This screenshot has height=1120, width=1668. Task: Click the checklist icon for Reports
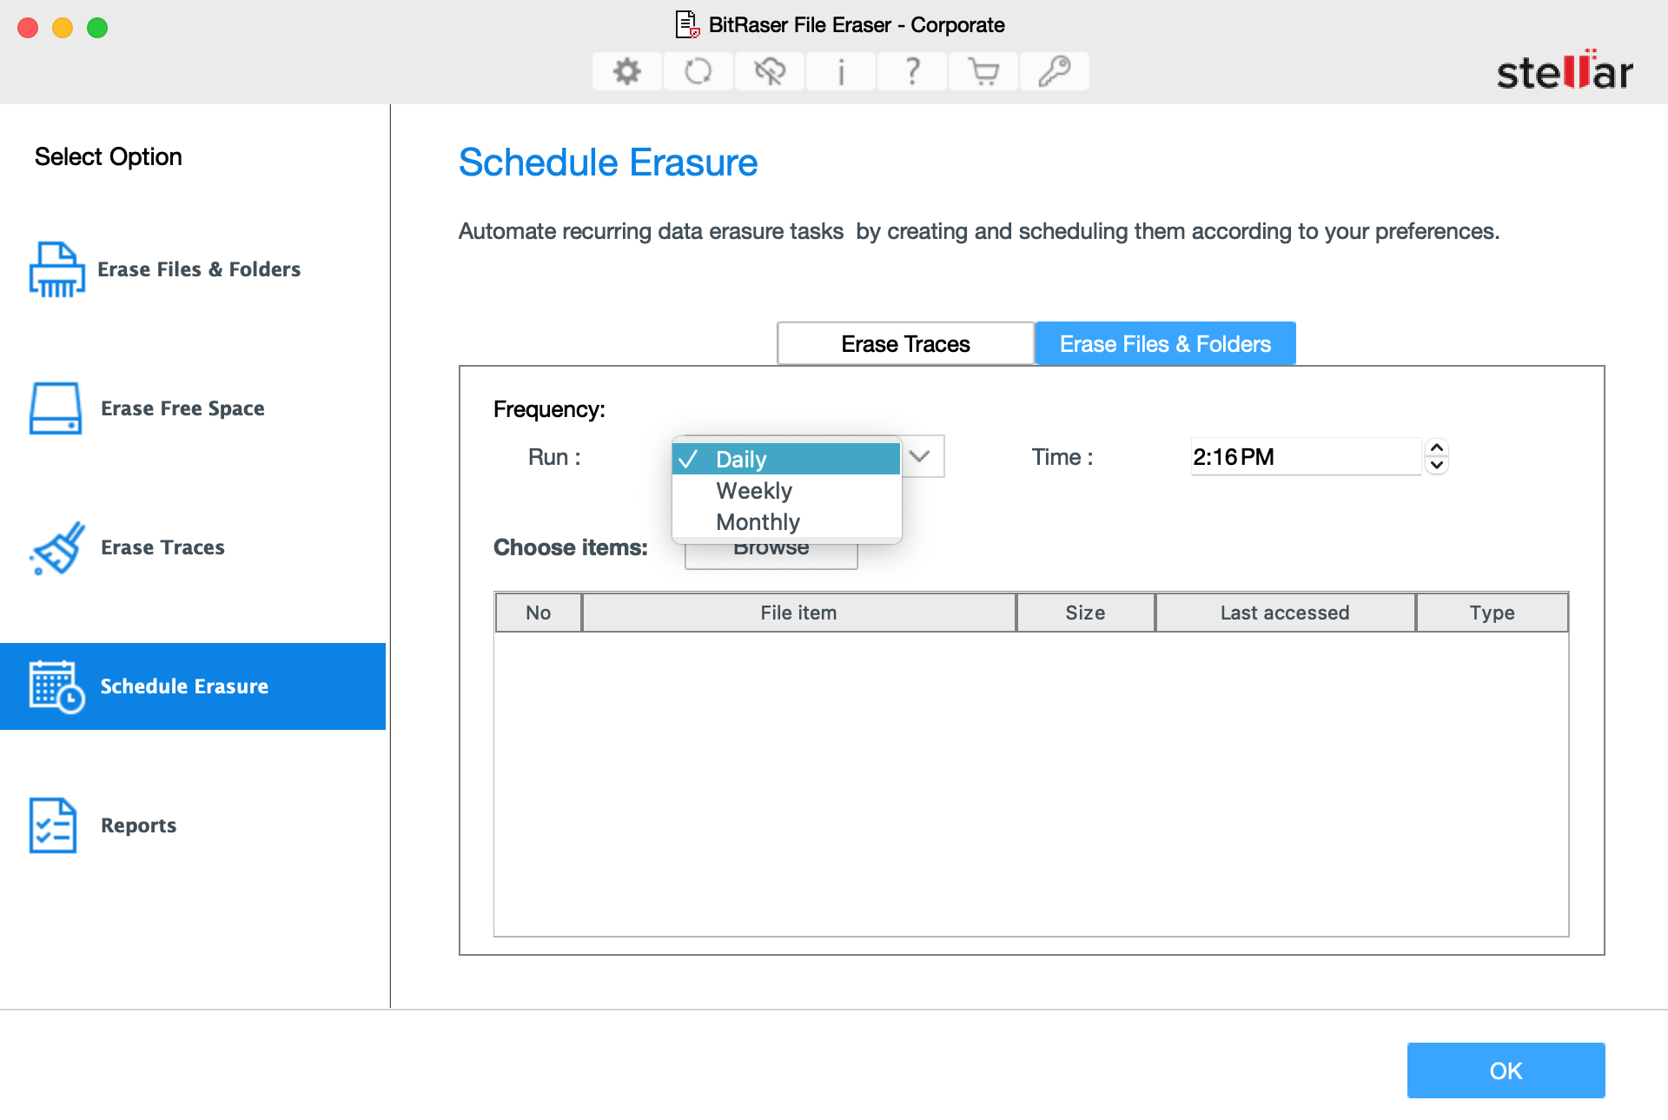(53, 825)
